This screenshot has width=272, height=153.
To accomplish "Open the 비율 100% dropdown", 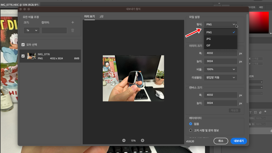I will (221, 69).
